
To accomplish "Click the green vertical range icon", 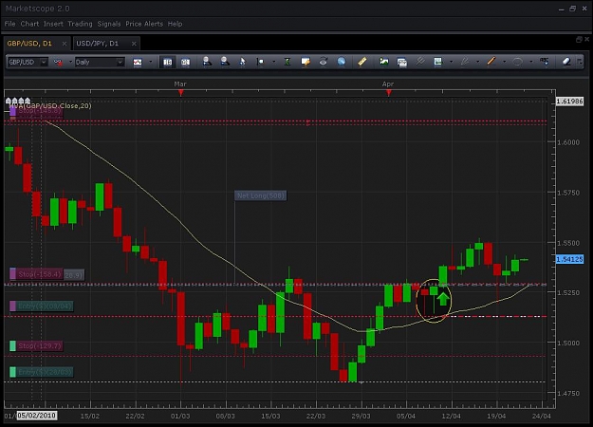I will click(x=287, y=62).
